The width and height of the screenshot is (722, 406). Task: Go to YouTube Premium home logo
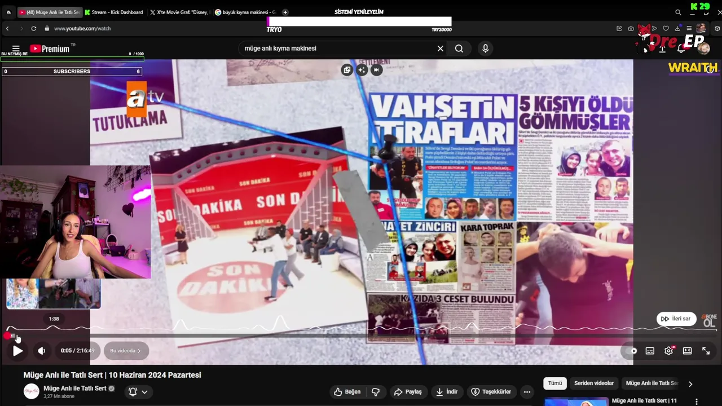(x=50, y=48)
